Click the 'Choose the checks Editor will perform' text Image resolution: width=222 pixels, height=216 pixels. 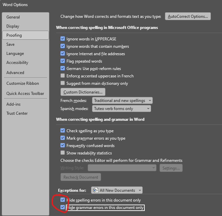[x=121, y=160]
